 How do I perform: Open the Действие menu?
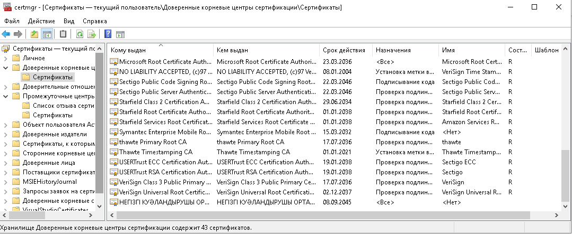pyautogui.click(x=41, y=21)
